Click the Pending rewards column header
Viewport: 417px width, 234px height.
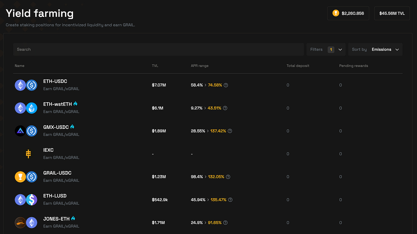point(353,66)
